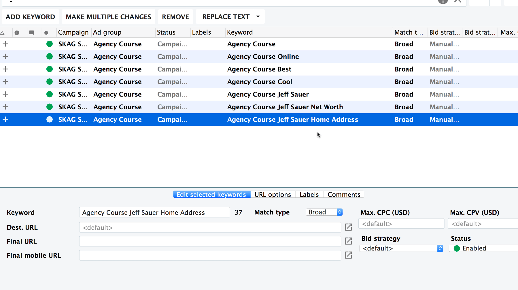
Task: Switch to Edit selected keywords tab
Action: (211, 195)
